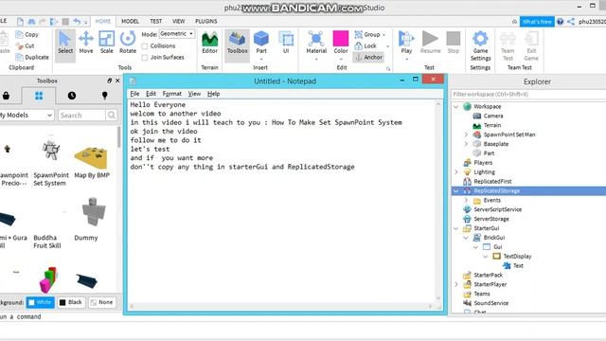606x341 pixels.
Task: Enable the Join Surfaces checkbox
Action: click(x=145, y=57)
